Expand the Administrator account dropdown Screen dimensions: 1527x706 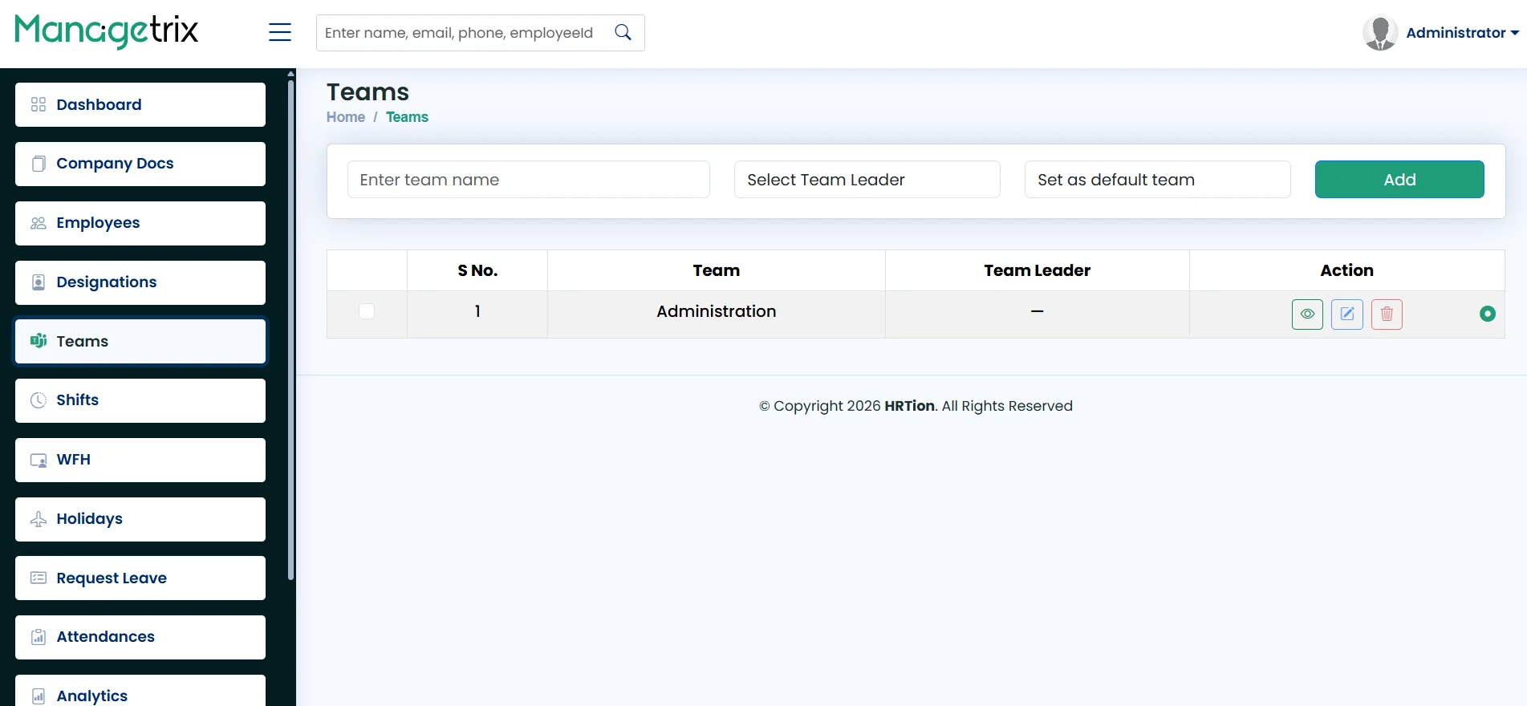tap(1462, 33)
